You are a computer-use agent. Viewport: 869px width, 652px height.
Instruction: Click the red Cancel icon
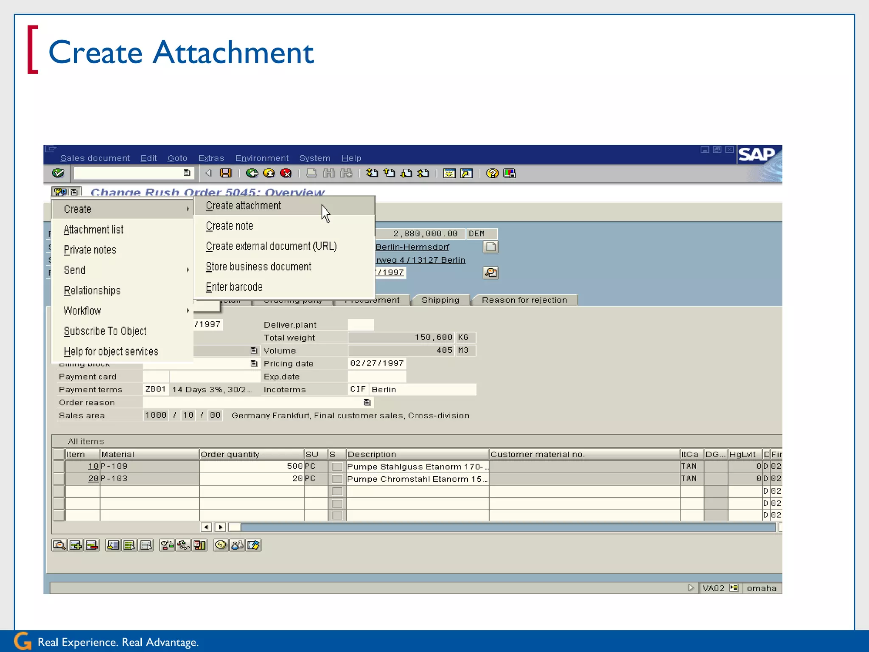pyautogui.click(x=286, y=173)
